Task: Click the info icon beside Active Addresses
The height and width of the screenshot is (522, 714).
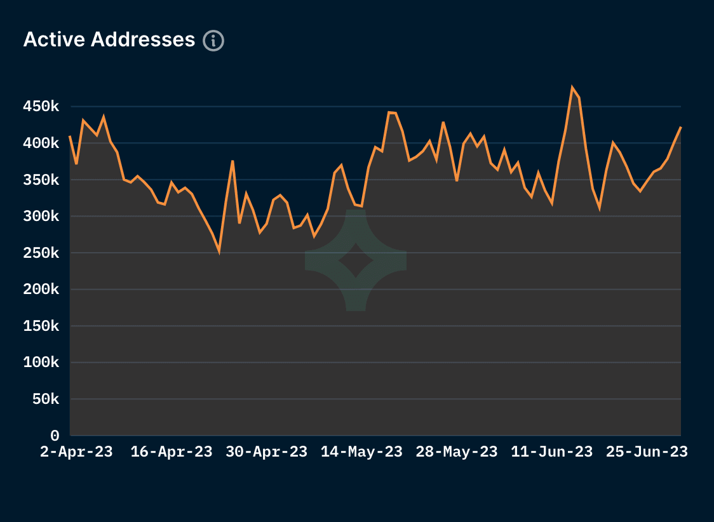Action: click(214, 40)
